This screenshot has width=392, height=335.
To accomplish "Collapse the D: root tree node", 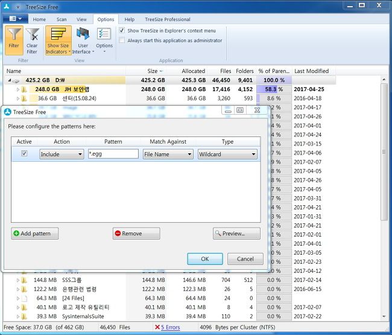I will 10,80.
